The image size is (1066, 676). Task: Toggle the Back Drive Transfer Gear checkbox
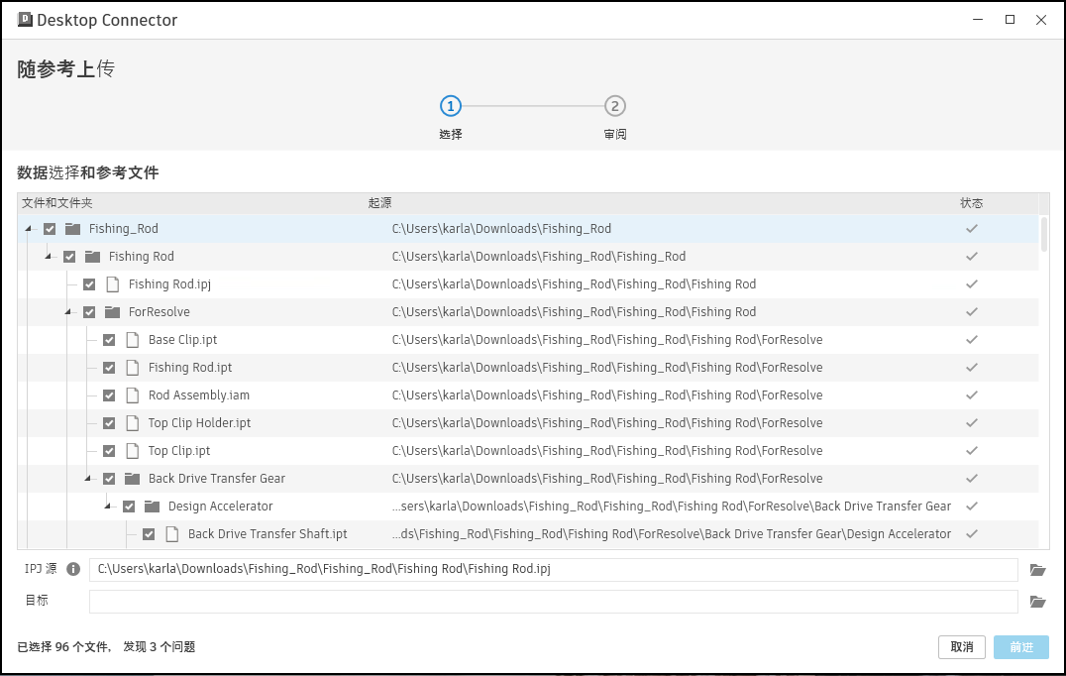point(109,479)
